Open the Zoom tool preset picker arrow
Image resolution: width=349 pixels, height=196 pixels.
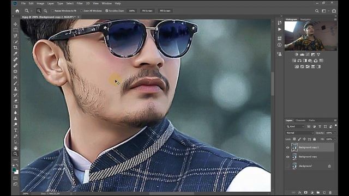(x=32, y=11)
